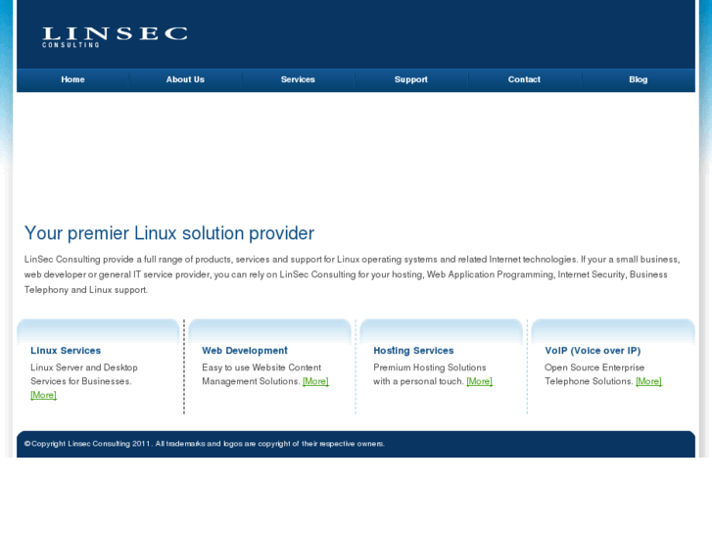Go to the About Us page

click(185, 79)
